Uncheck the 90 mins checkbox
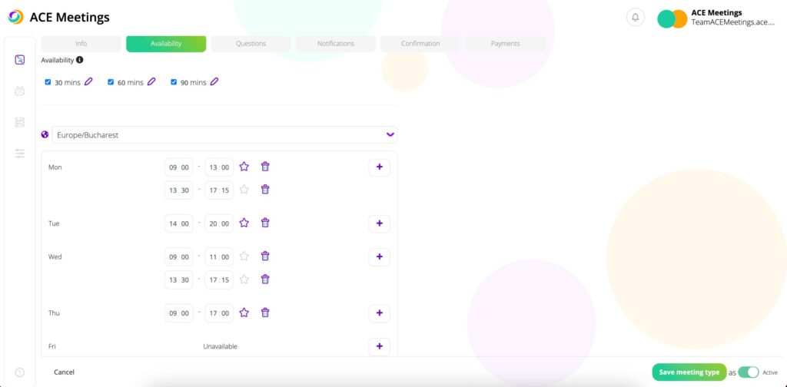 pos(174,82)
